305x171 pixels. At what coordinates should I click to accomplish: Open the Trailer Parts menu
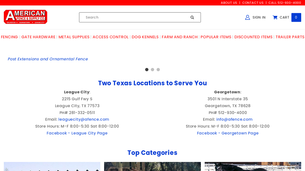click(290, 37)
